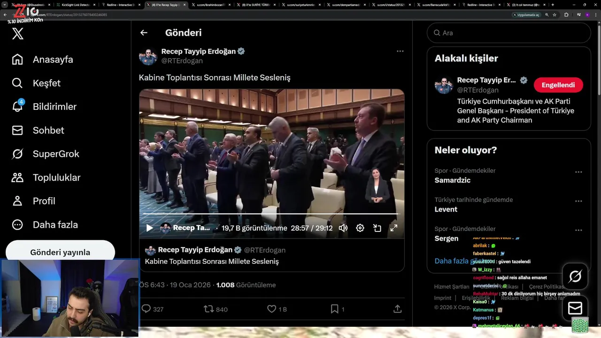Bookmark page with star icon

pyautogui.click(x=555, y=15)
